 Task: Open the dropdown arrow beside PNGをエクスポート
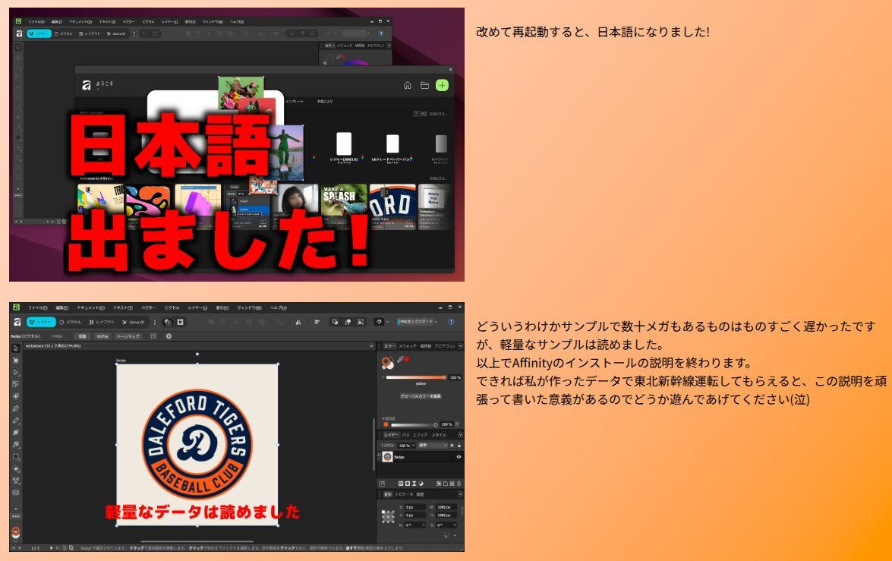click(x=436, y=322)
